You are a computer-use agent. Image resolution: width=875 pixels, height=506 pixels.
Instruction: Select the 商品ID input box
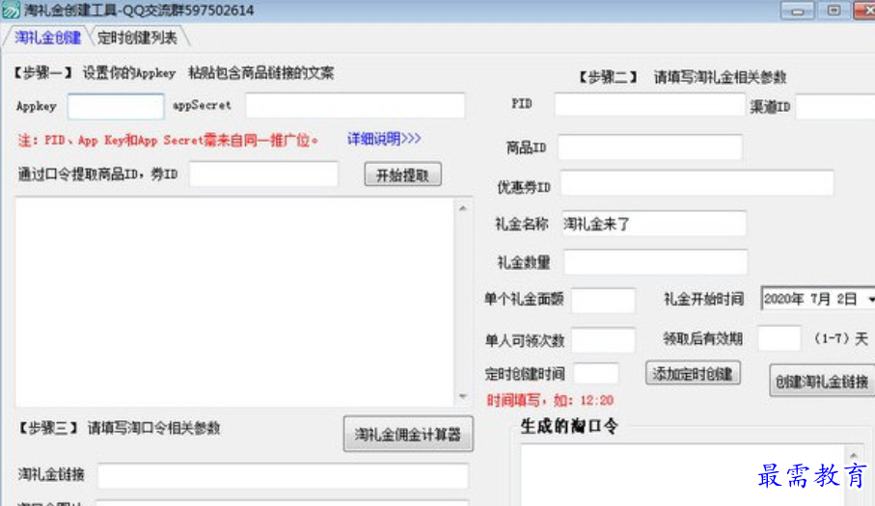pyautogui.click(x=650, y=147)
